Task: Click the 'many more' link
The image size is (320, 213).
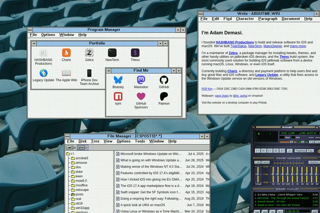Action: click(x=298, y=46)
